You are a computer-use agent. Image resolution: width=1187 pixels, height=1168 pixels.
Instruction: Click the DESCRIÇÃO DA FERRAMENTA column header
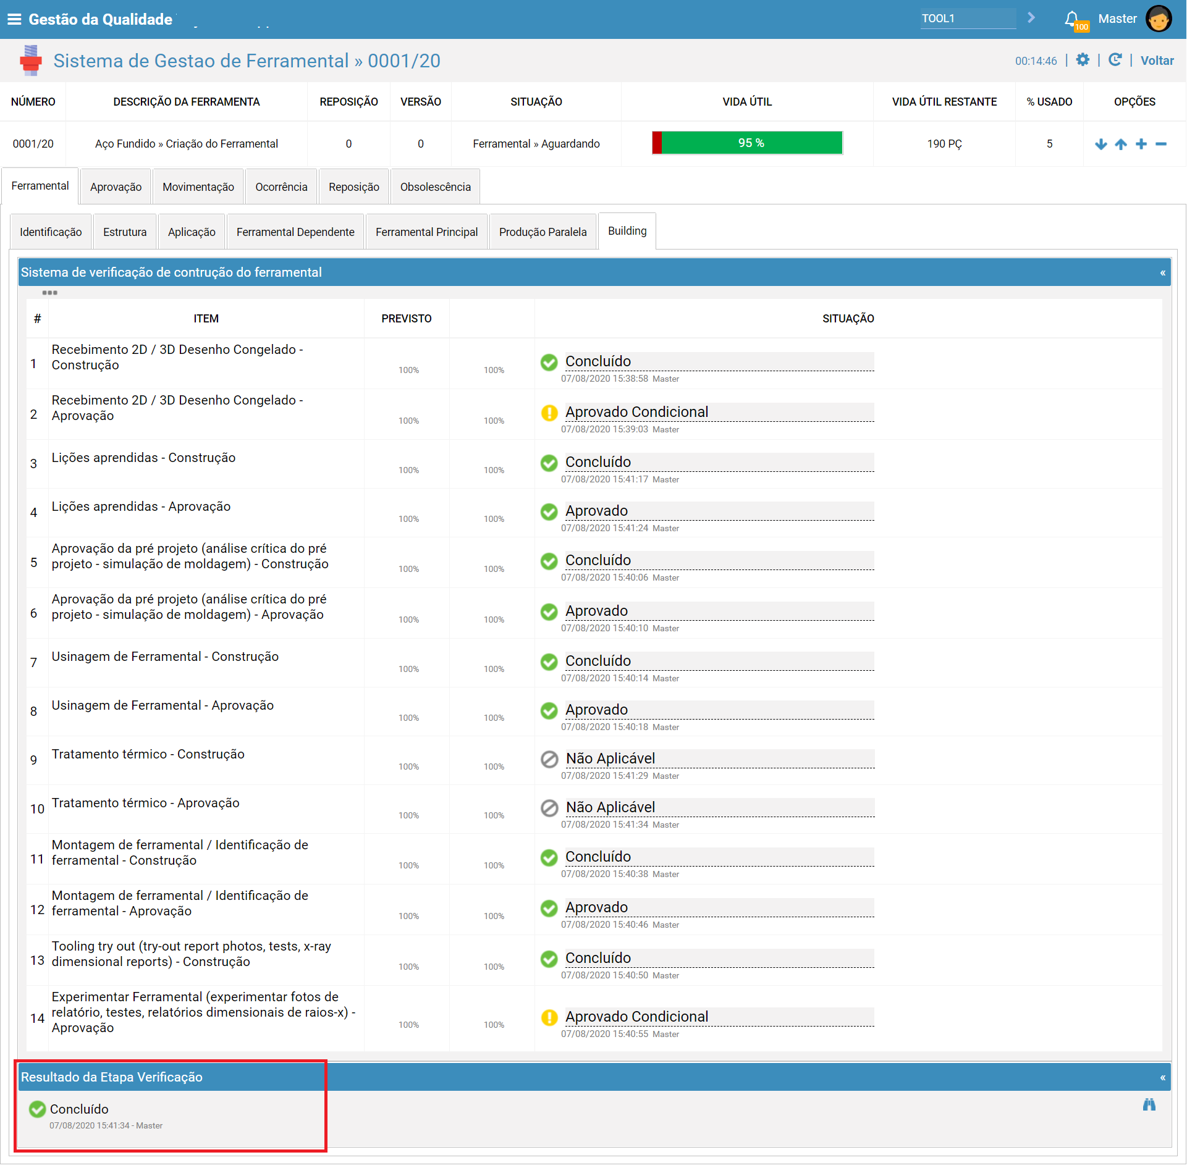click(x=187, y=102)
